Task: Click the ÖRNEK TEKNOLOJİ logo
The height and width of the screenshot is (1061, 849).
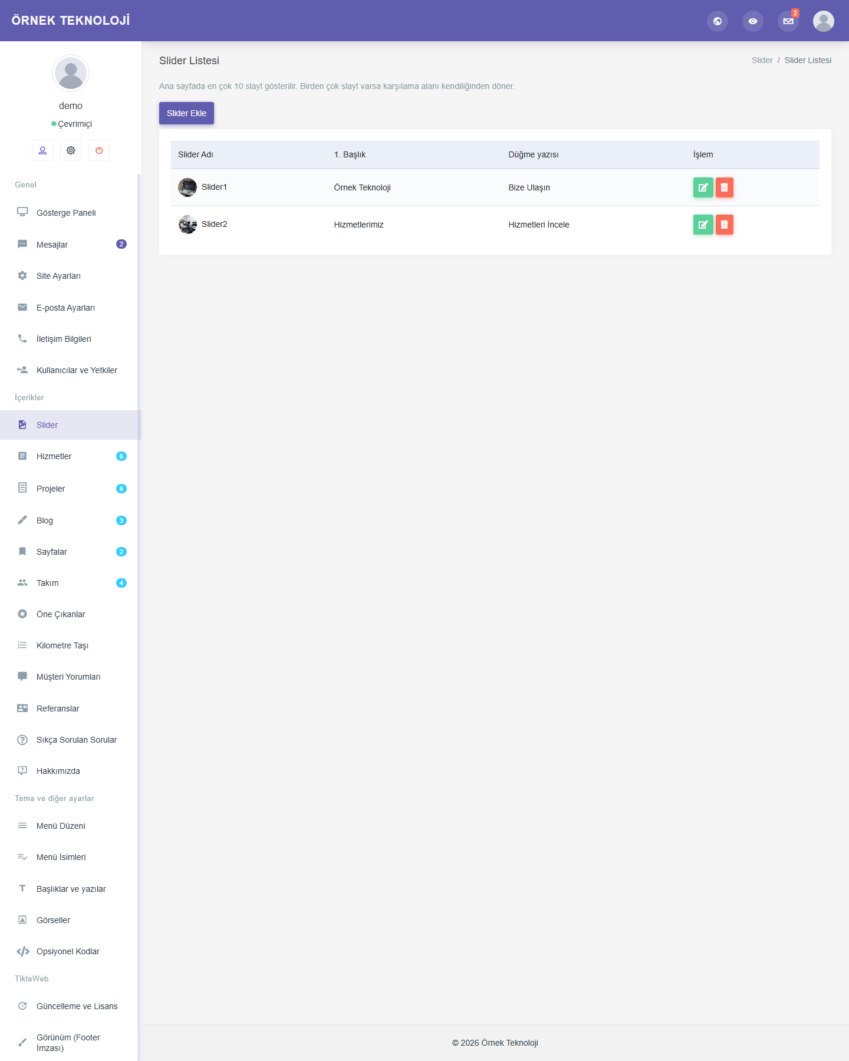Action: click(x=71, y=21)
